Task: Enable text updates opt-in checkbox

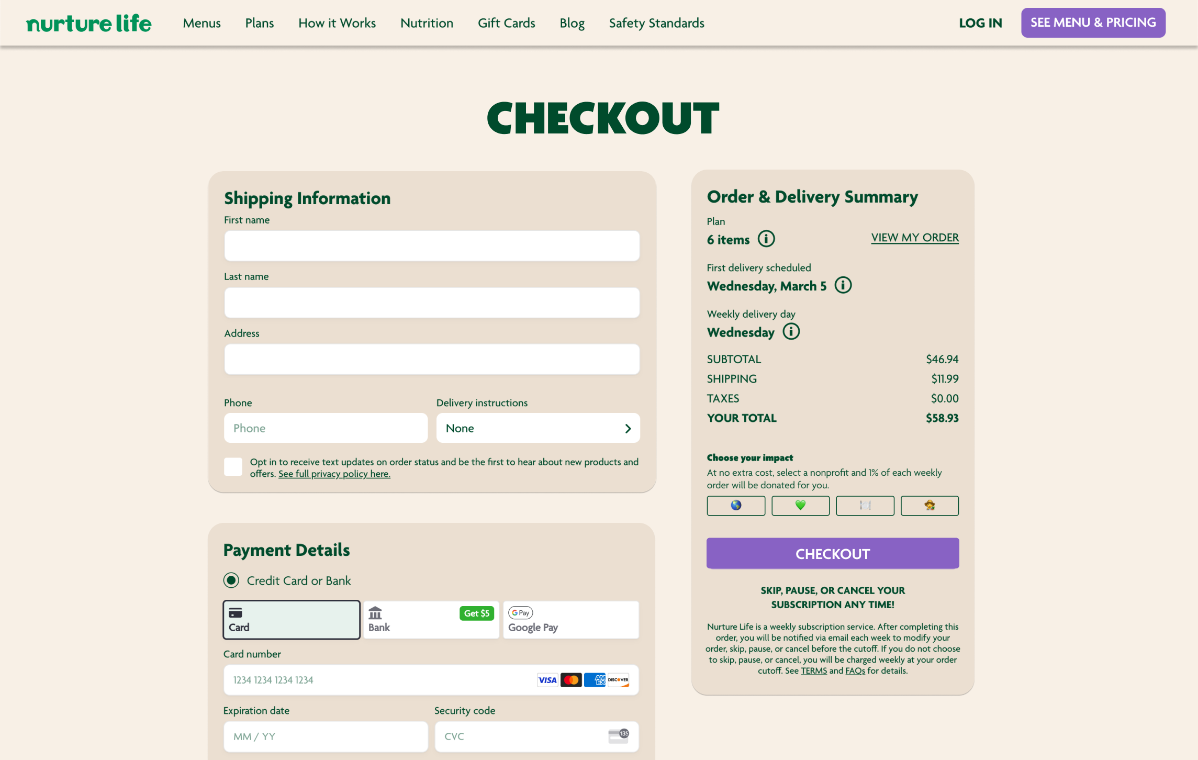Action: tap(233, 466)
